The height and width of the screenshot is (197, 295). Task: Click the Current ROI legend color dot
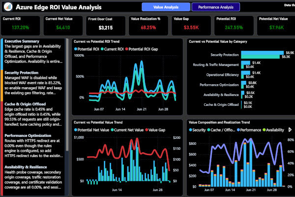(x=102, y=49)
